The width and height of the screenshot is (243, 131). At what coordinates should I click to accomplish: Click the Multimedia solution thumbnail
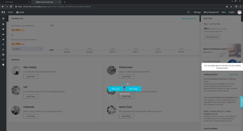[16, 110]
